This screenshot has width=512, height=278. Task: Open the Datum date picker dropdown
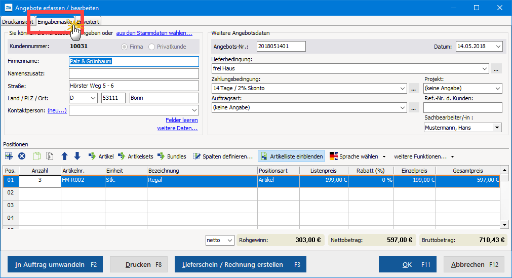click(x=498, y=47)
